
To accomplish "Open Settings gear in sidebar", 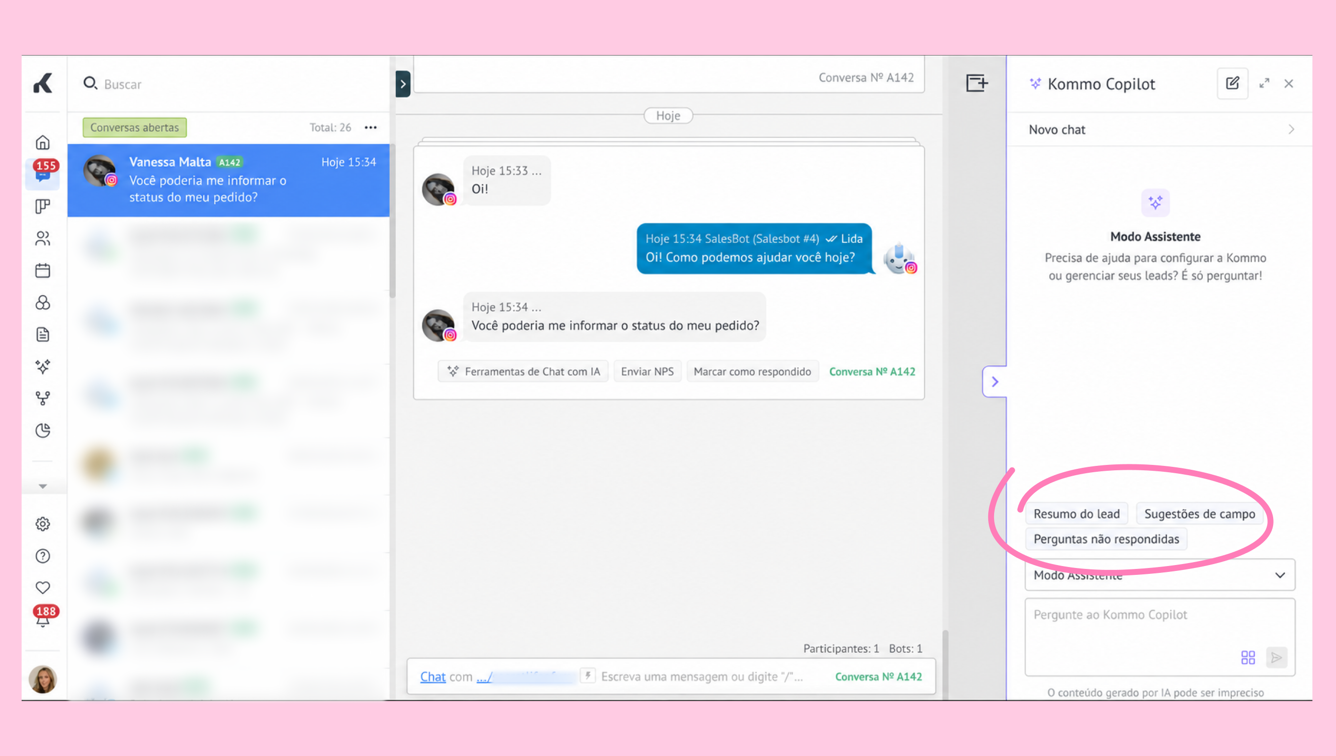I will pos(43,524).
